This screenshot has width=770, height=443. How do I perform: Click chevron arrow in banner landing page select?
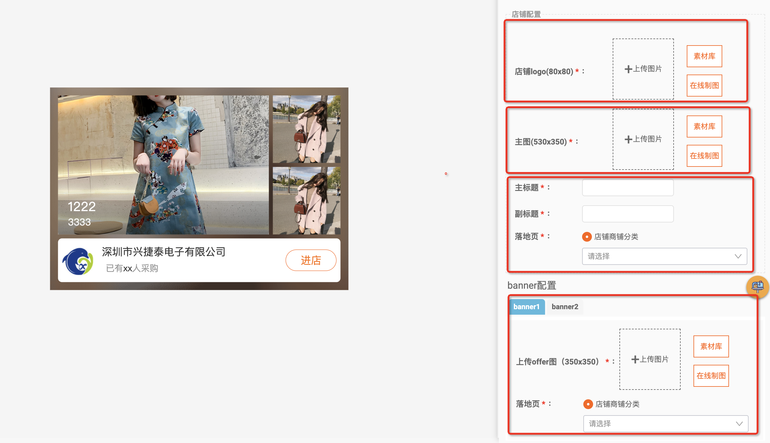coord(739,424)
